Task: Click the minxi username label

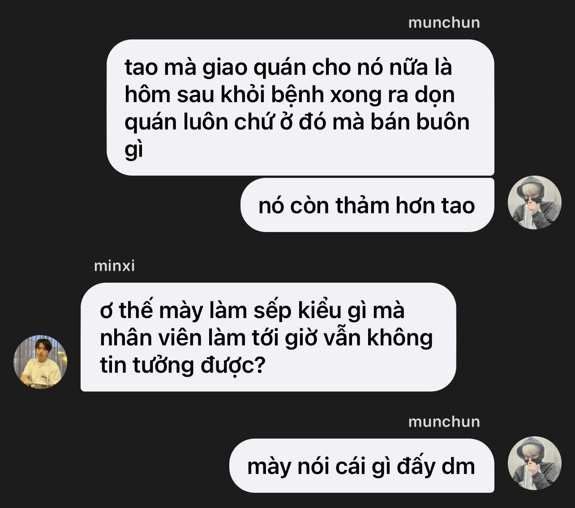Action: 114,266
